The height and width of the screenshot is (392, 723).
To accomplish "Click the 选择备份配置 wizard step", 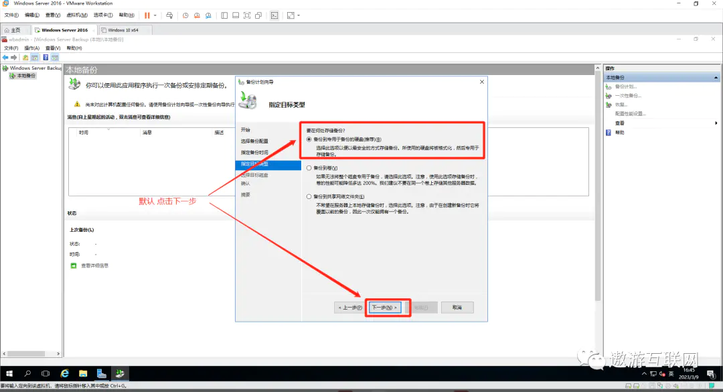I will pos(254,141).
